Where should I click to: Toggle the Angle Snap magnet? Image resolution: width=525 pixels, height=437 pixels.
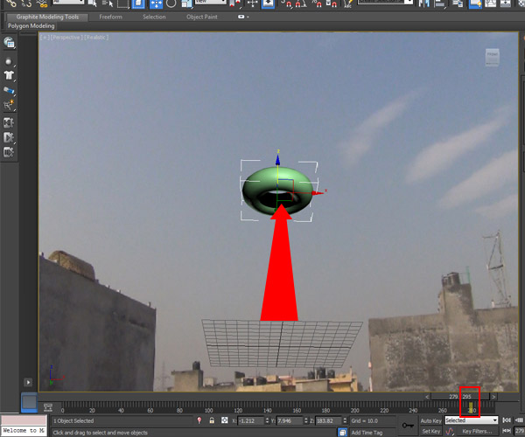point(300,3)
